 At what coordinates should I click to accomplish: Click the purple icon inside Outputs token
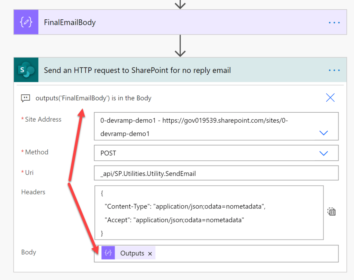pos(108,253)
